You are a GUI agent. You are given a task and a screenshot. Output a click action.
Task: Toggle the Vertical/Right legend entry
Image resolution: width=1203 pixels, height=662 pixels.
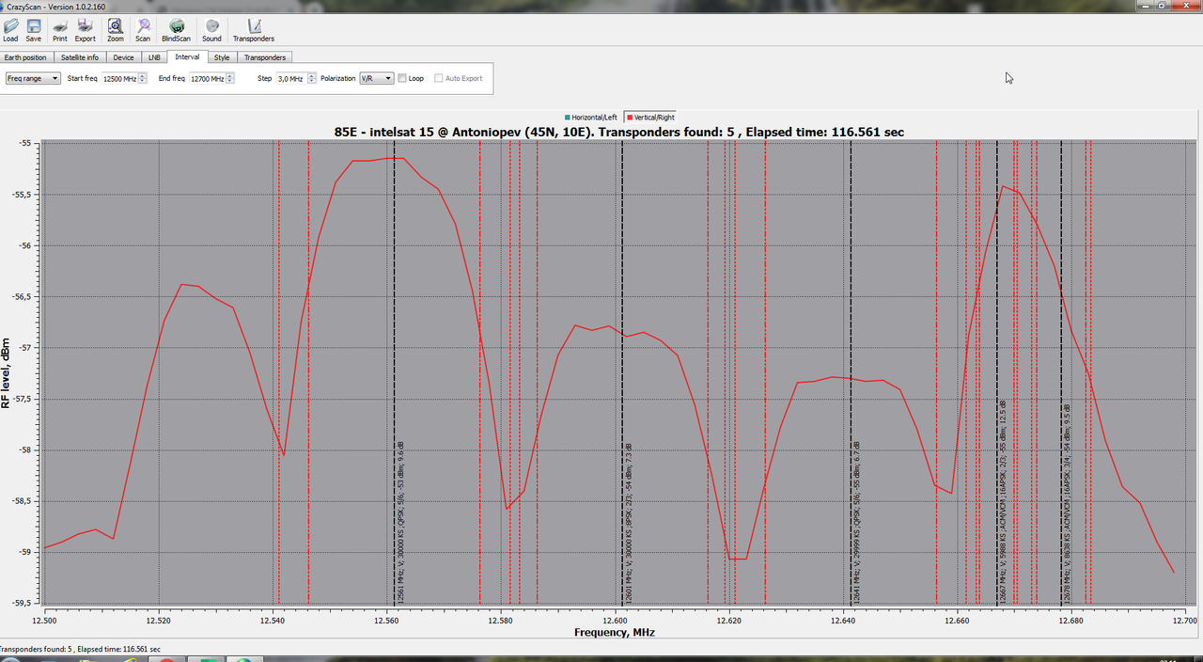[x=650, y=118]
